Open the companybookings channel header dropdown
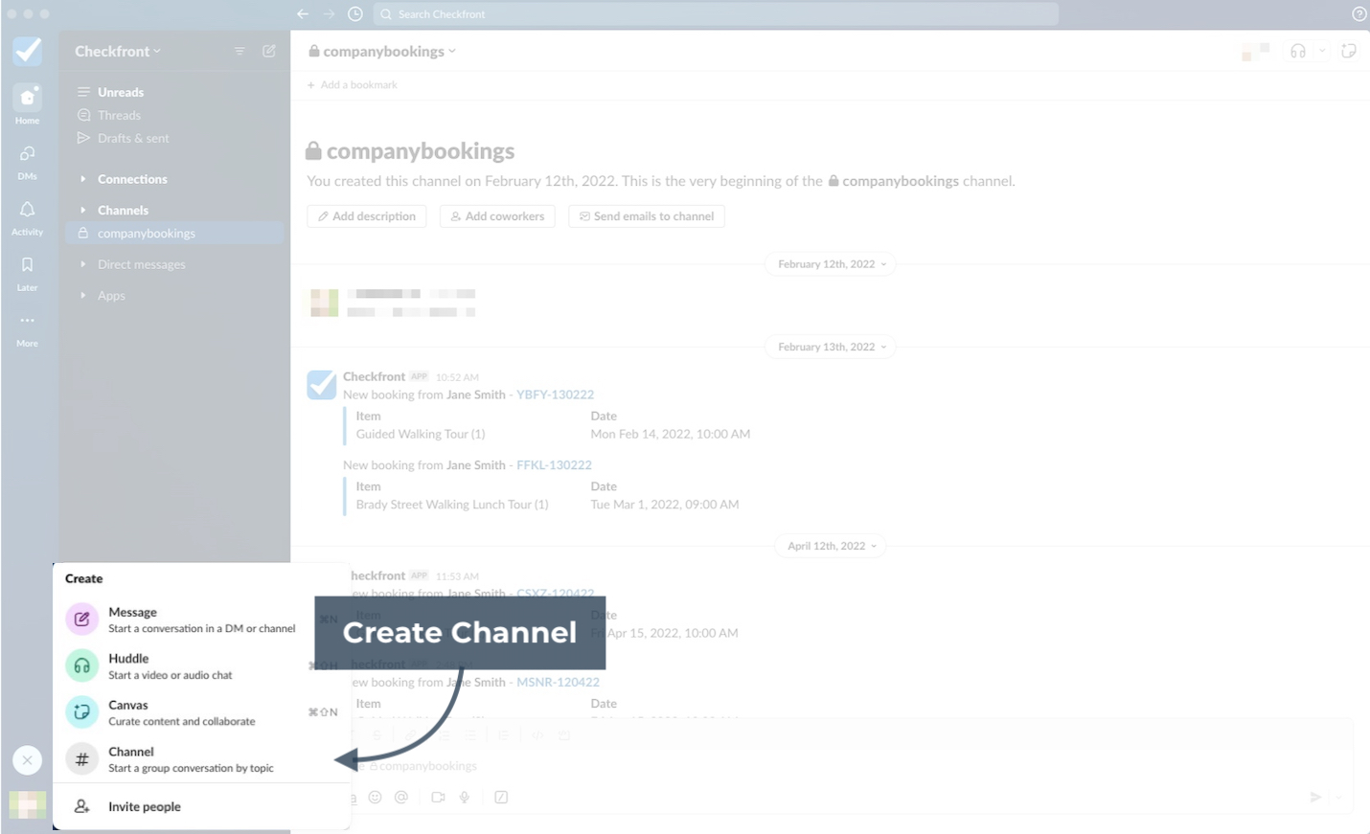The width and height of the screenshot is (1370, 834). 382,51
